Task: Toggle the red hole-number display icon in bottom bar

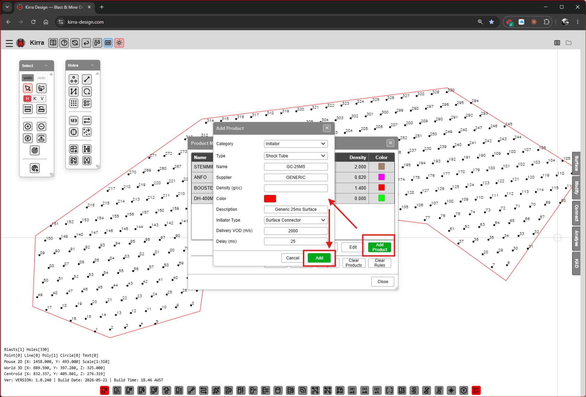Action: point(105,390)
